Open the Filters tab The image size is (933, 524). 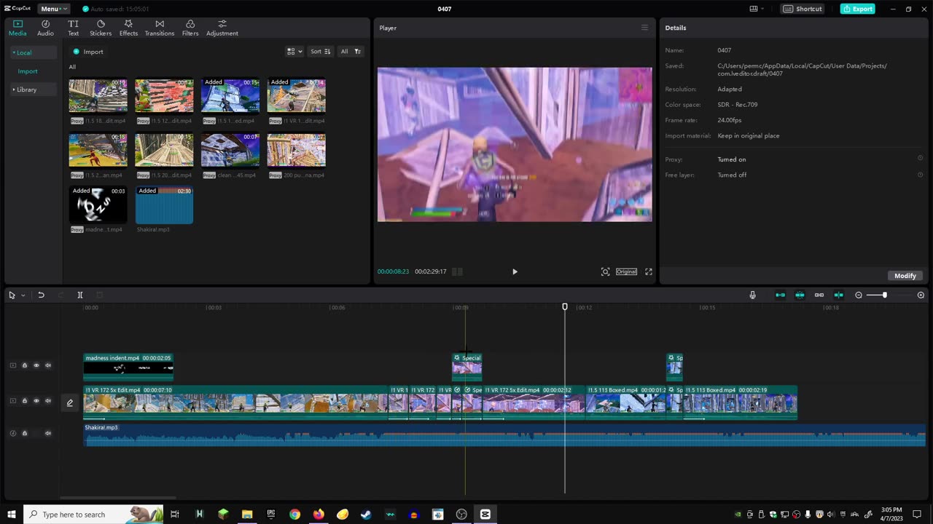(190, 28)
